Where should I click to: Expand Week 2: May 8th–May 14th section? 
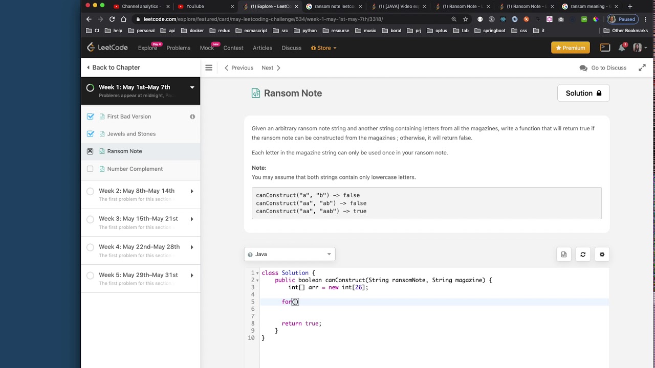(x=192, y=191)
